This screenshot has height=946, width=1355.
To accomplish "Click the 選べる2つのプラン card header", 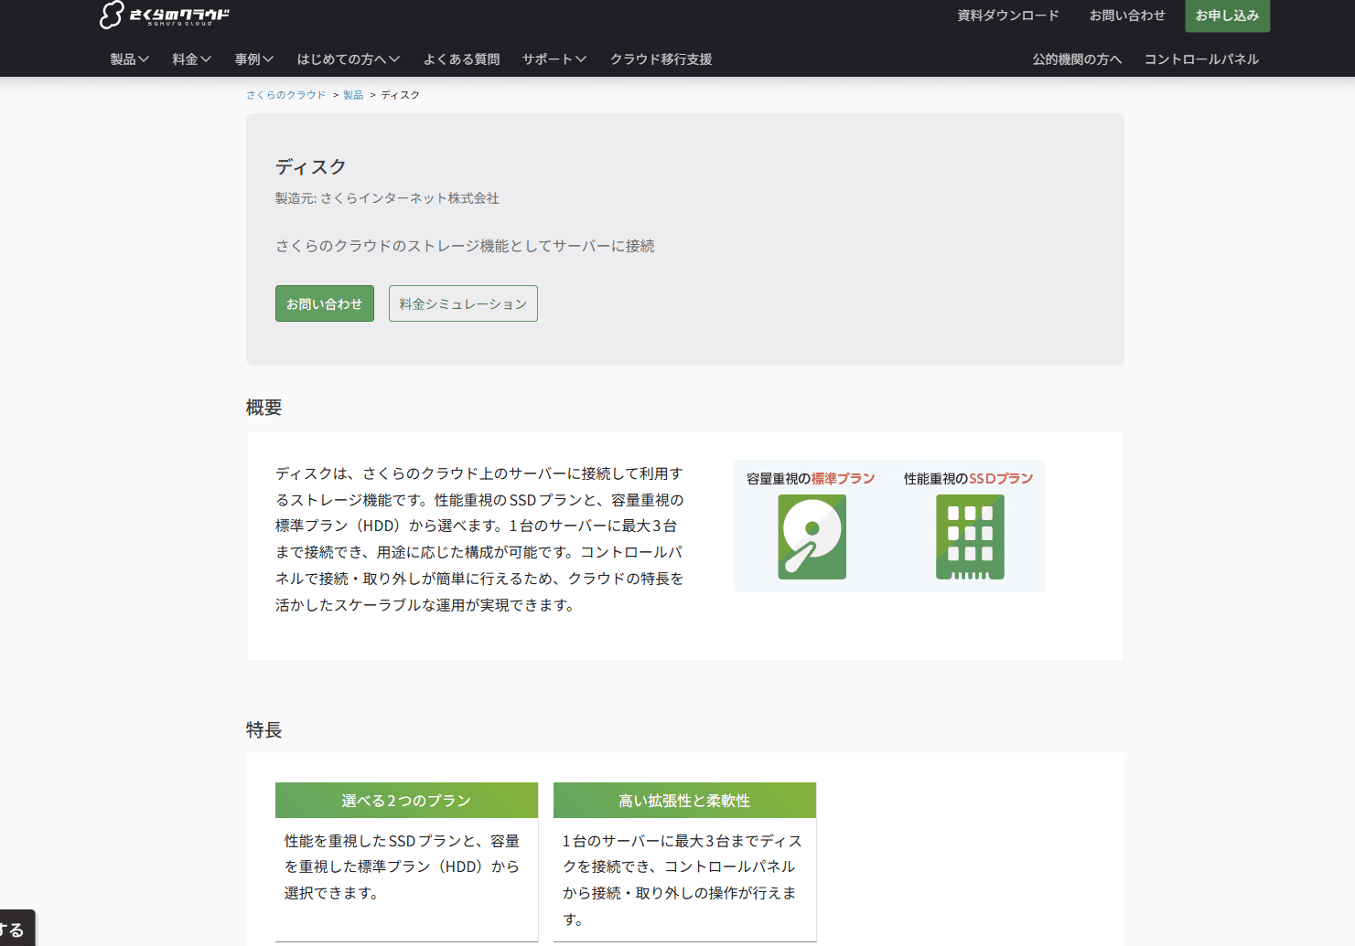I will tap(406, 800).
